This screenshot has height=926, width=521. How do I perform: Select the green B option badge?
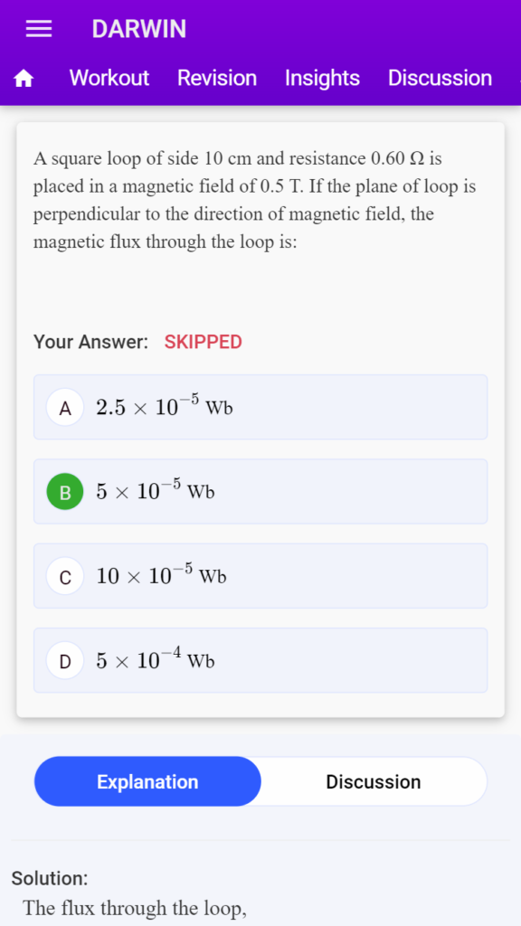(65, 492)
